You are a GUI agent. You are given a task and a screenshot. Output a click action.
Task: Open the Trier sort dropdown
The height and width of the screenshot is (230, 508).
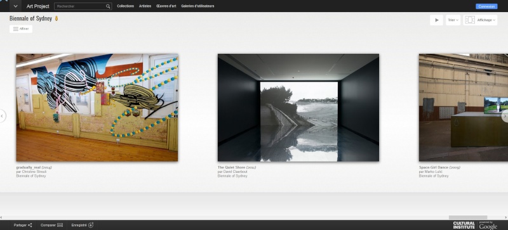[x=453, y=20]
